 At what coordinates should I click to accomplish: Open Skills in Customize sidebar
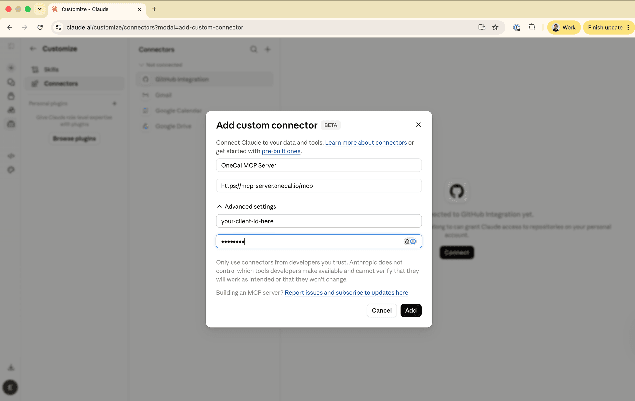[75, 69]
